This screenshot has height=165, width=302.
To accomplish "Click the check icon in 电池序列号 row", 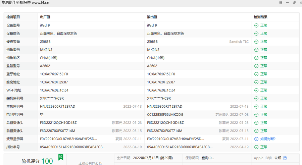I will (x=256, y=115).
